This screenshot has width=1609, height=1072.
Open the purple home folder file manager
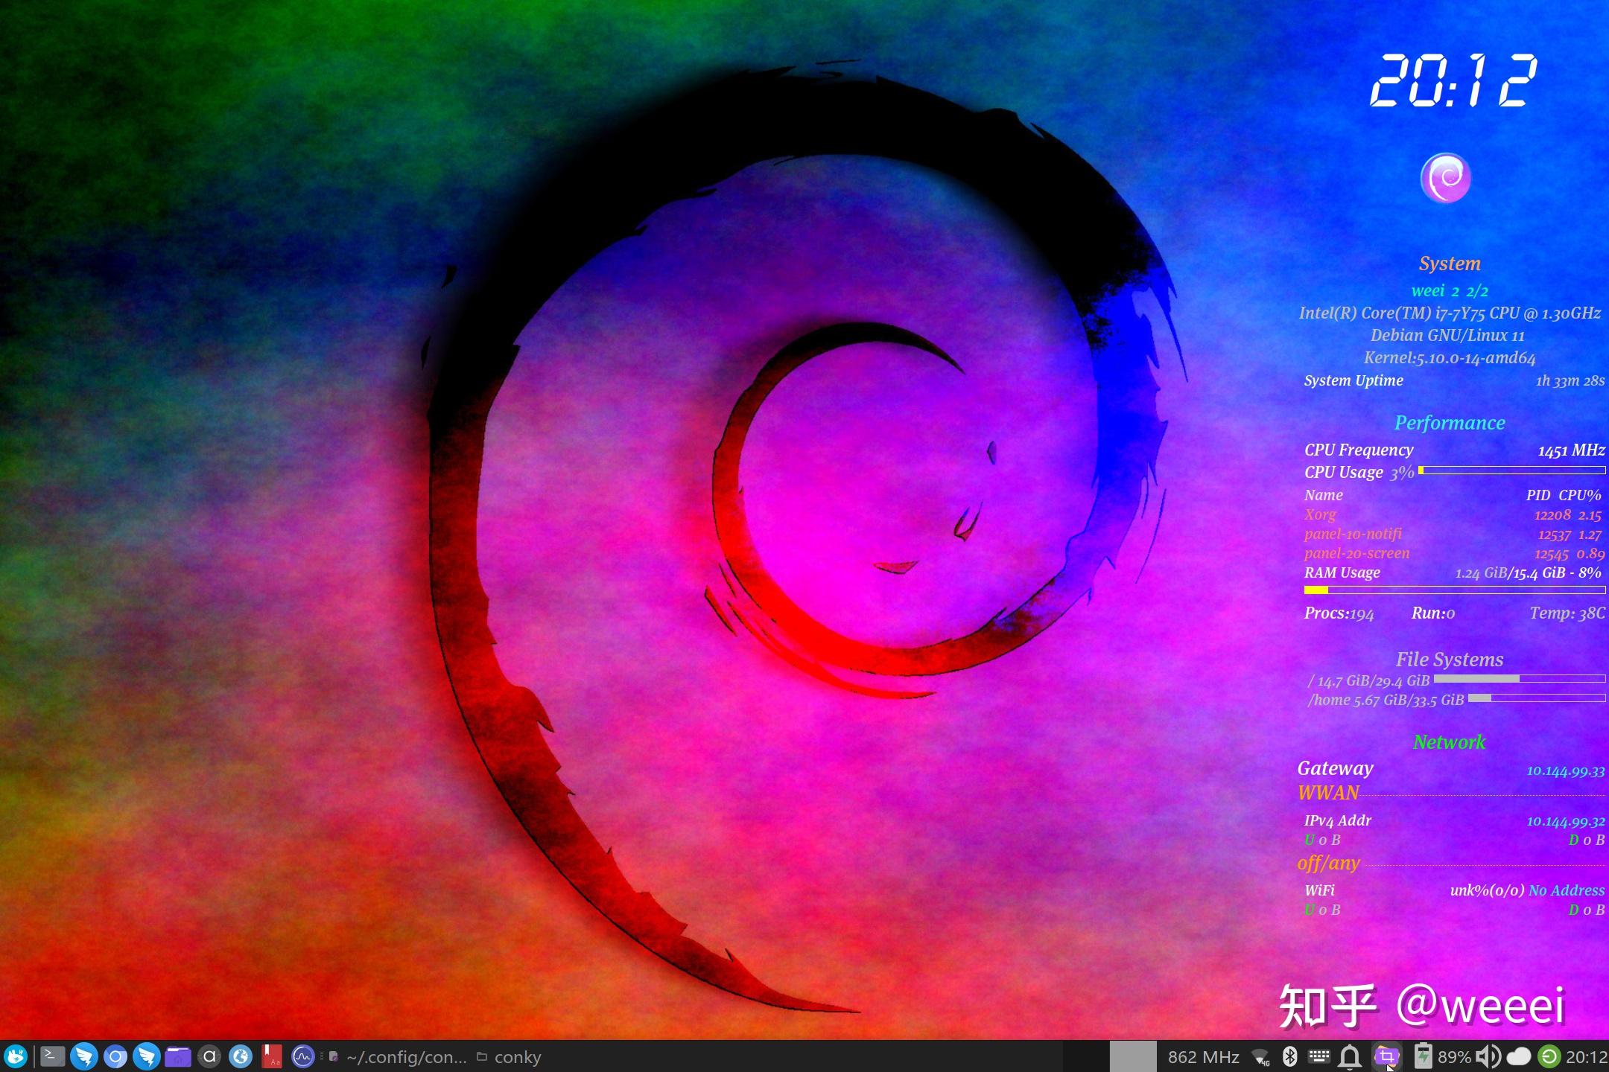(178, 1056)
